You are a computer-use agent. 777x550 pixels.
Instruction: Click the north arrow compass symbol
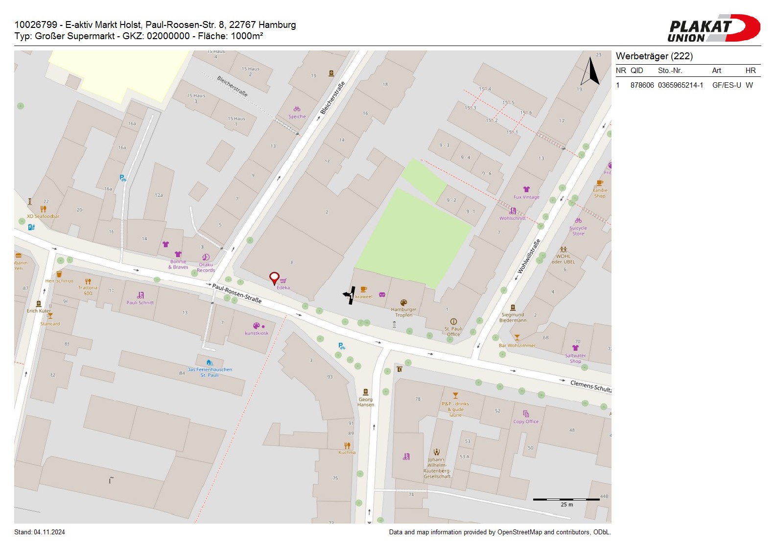591,72
